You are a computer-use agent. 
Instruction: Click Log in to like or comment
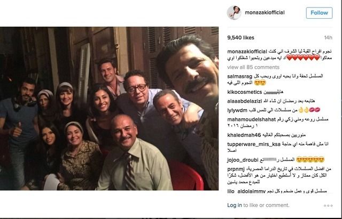[x=235, y=205]
